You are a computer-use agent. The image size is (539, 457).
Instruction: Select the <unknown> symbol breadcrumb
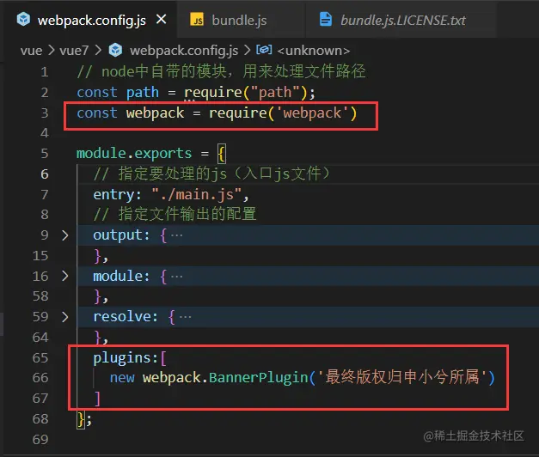click(314, 51)
